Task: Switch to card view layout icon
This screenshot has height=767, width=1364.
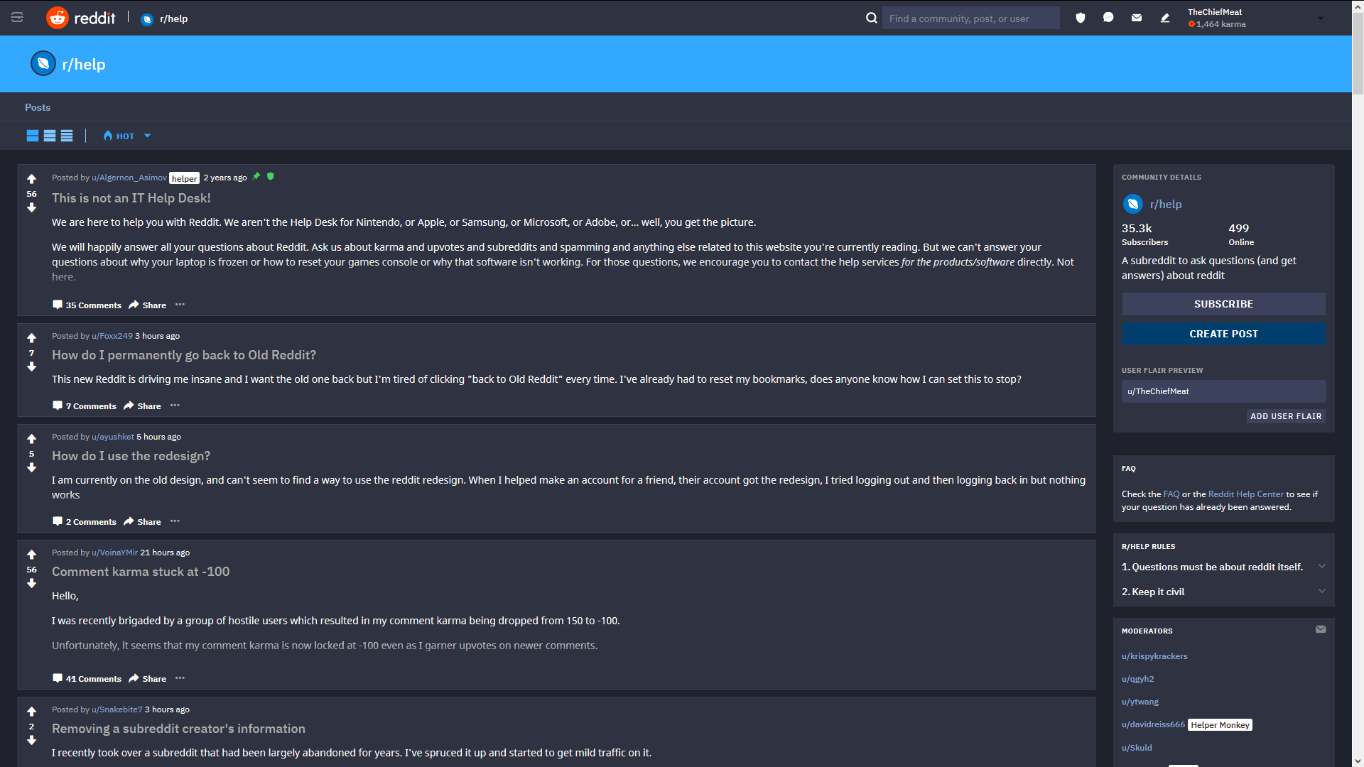Action: pyautogui.click(x=33, y=136)
